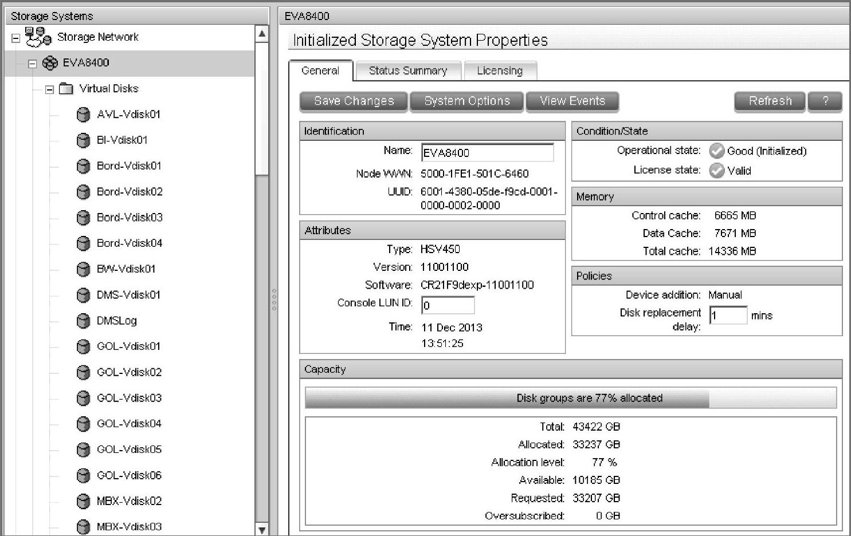Collapse the Storage Network tree node
This screenshot has width=851, height=536.
[x=16, y=38]
